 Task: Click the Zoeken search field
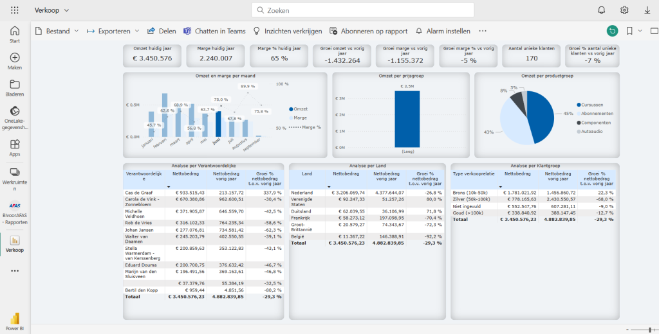coord(362,10)
